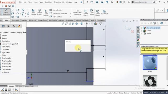Image resolution: width=168 pixels, height=94 pixels.
Task: Select Cut-Extrude1 in feature tree
Action: point(6,69)
